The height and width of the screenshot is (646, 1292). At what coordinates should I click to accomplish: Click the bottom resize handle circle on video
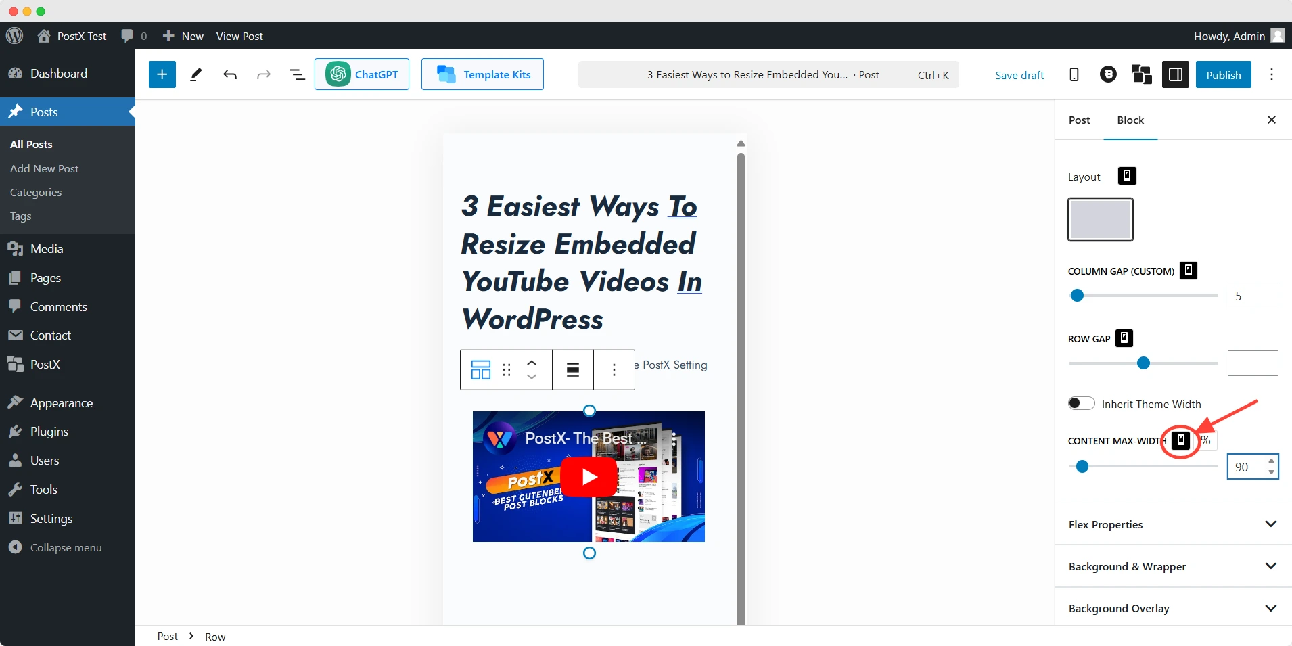click(589, 553)
